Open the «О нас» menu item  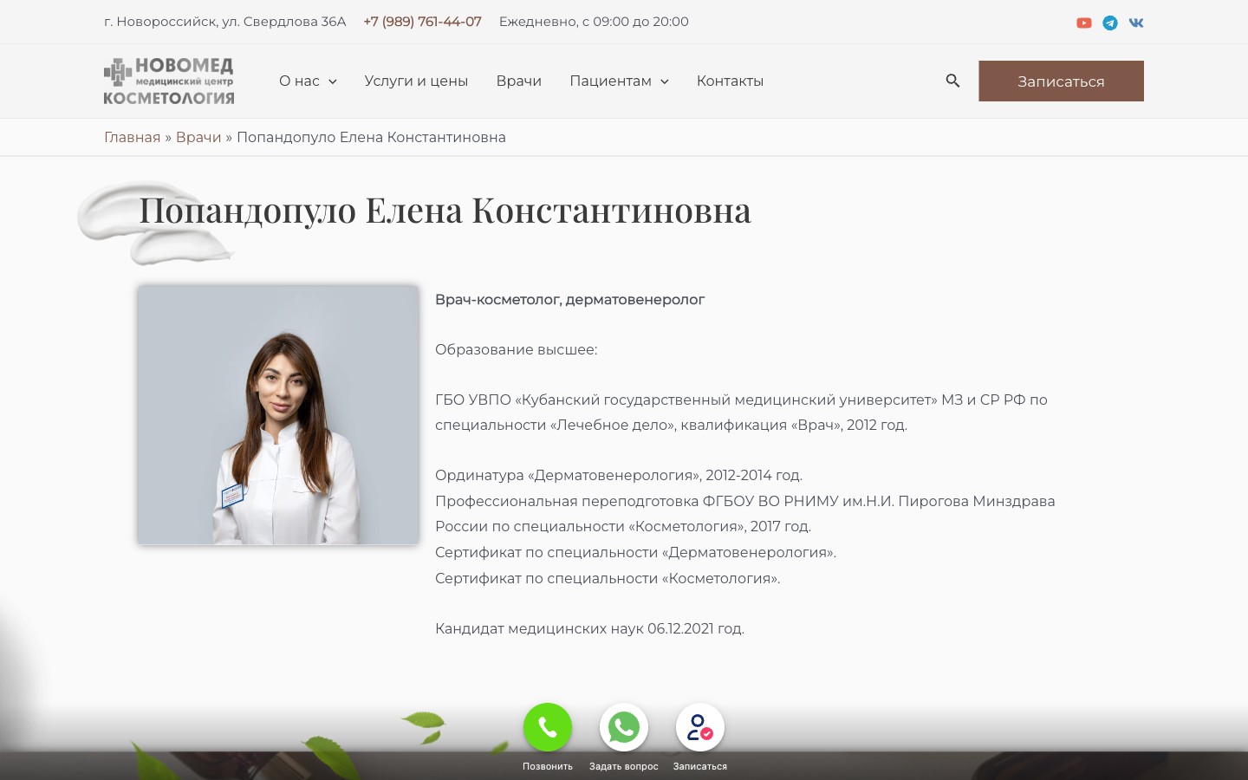point(299,81)
